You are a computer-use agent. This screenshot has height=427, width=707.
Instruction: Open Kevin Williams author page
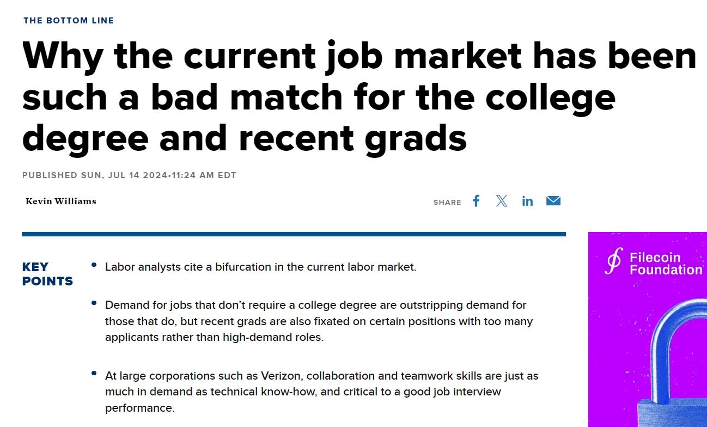coord(61,201)
